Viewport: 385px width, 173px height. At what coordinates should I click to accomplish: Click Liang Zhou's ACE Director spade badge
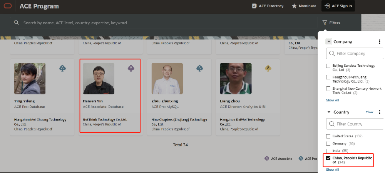coord(268,68)
